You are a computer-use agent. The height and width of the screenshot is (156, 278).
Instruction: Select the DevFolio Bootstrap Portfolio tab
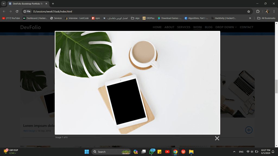tap(28, 4)
